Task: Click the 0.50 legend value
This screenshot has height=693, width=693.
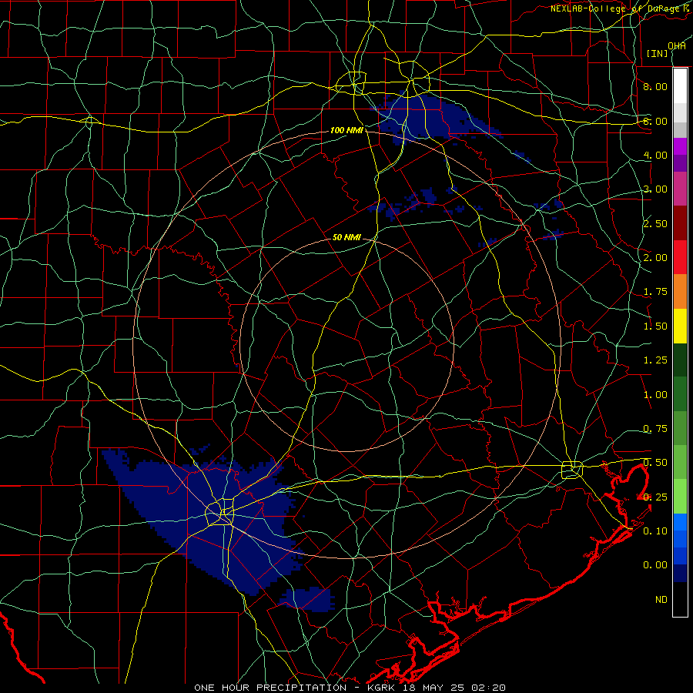Action: pos(655,463)
